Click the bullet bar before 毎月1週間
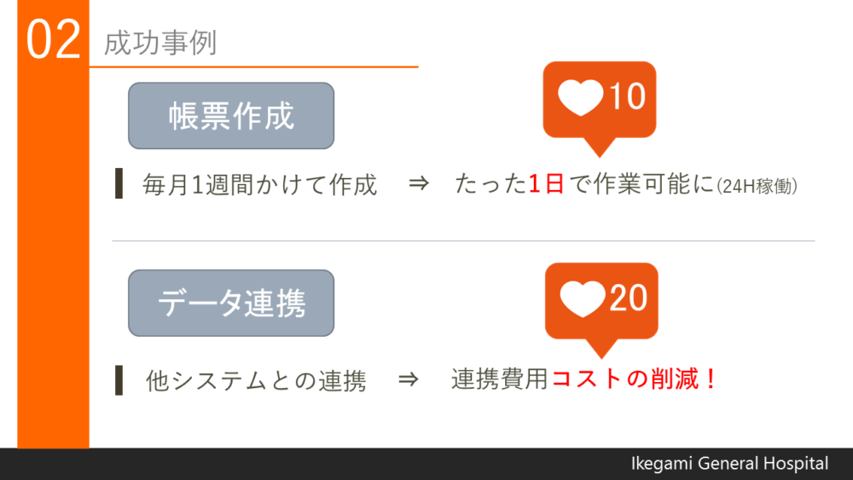 coord(119,184)
